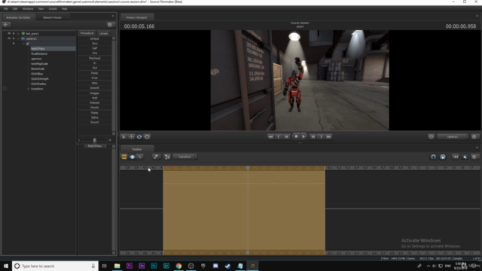
Task: Switch to Motion Editor eye icon
Action: [x=133, y=157]
